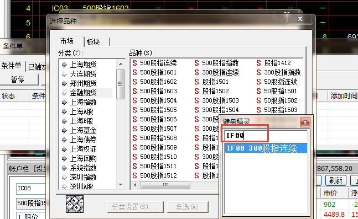This screenshot has width=358, height=219.
Task: Select 大连期货 in category list
Action: click(x=84, y=74)
